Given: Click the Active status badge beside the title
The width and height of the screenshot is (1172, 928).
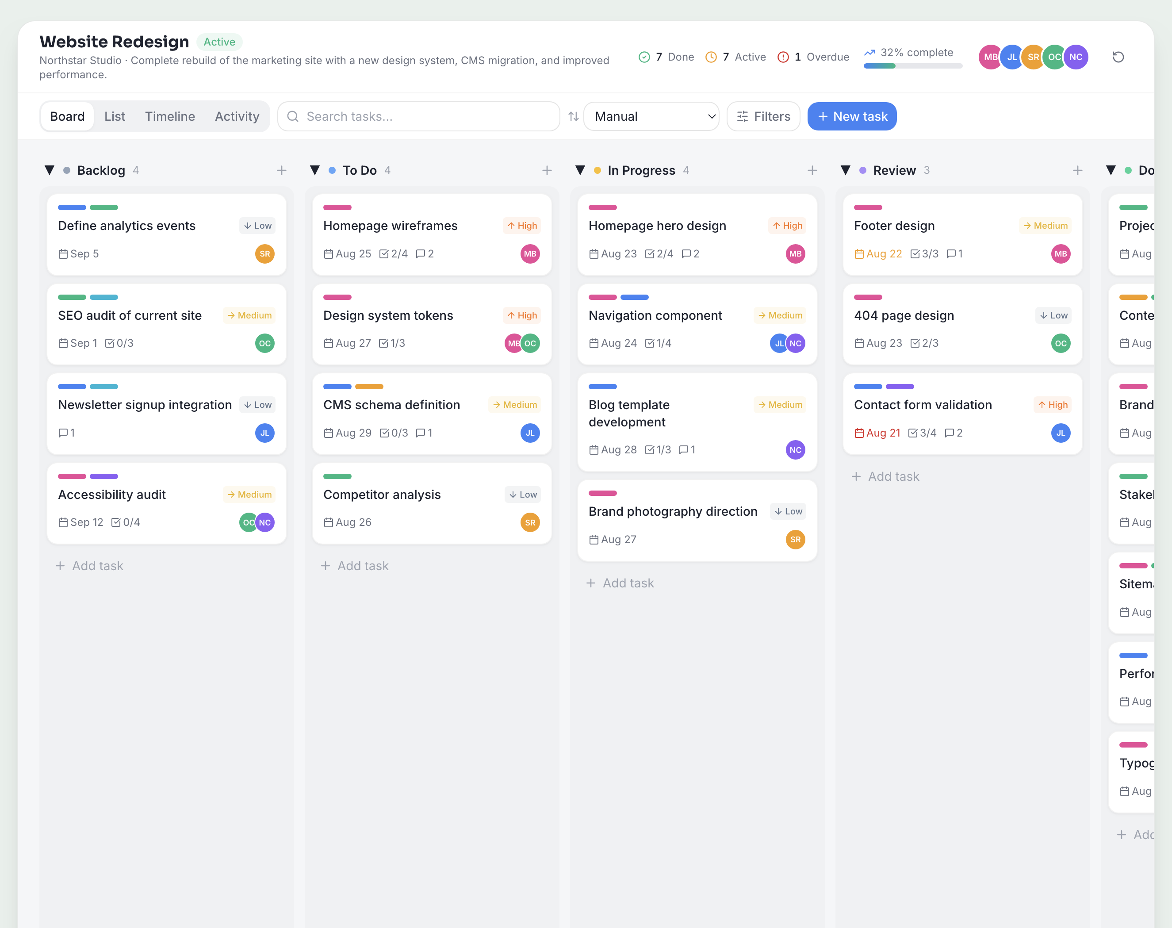Looking at the screenshot, I should coord(219,42).
